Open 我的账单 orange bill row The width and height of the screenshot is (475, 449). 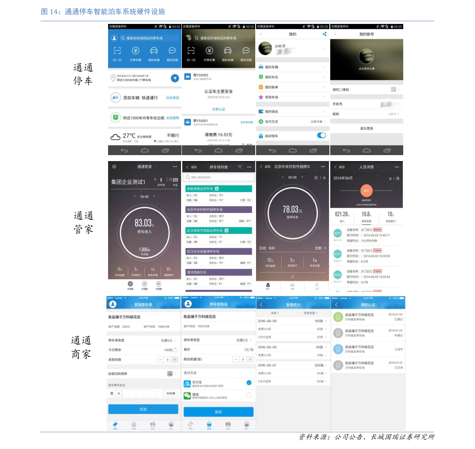tap(293, 87)
